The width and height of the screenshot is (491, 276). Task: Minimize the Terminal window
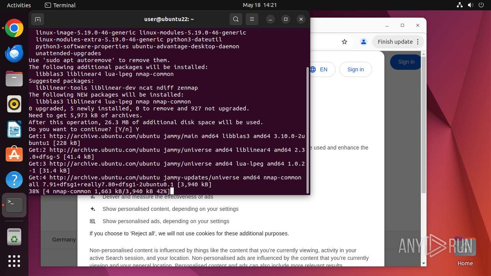[x=270, y=19]
